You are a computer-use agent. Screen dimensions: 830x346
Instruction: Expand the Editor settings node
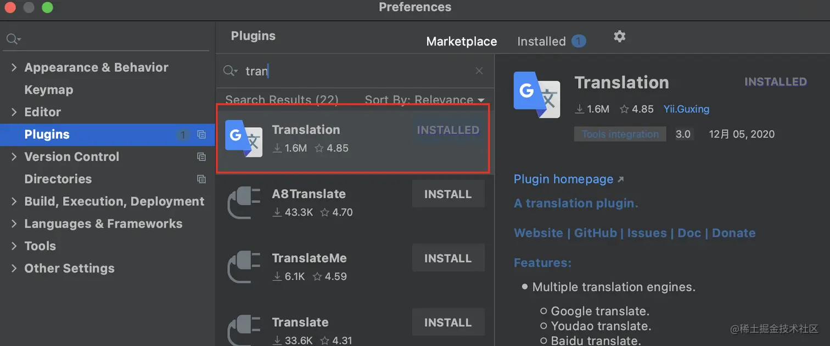click(14, 112)
